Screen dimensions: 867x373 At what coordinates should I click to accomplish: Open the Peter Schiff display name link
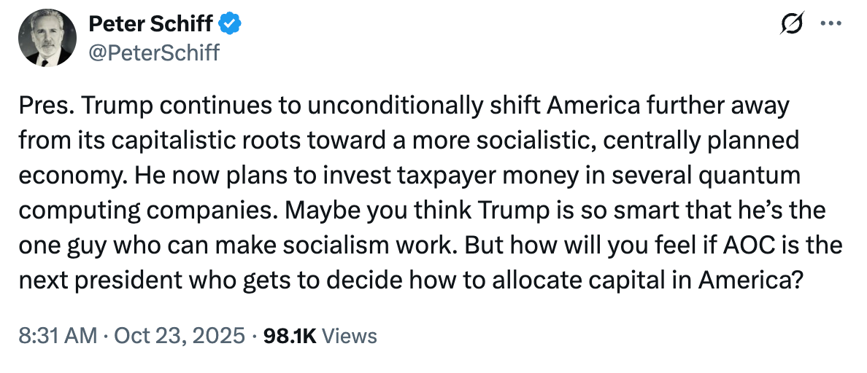(x=150, y=24)
